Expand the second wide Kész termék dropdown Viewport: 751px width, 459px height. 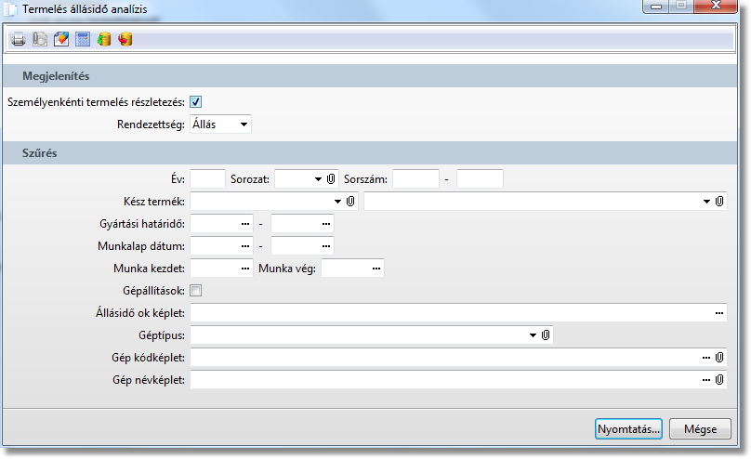(x=706, y=202)
